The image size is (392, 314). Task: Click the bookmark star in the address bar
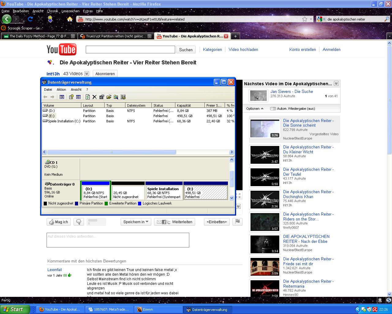(305, 19)
